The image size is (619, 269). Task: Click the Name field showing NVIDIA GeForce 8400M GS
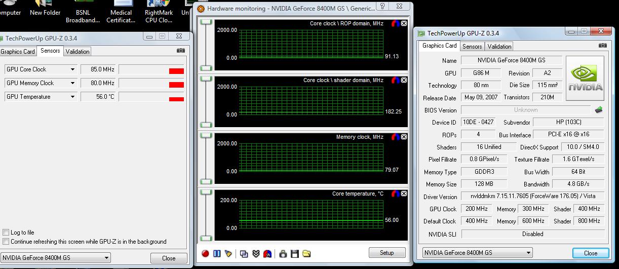[x=511, y=60]
